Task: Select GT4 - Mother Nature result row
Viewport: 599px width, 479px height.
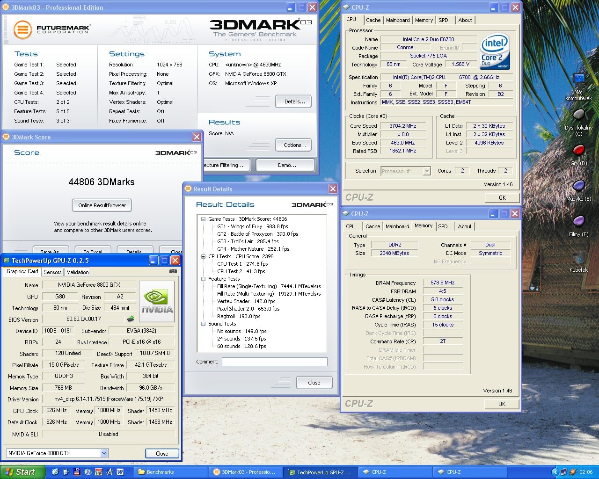Action: click(x=253, y=249)
